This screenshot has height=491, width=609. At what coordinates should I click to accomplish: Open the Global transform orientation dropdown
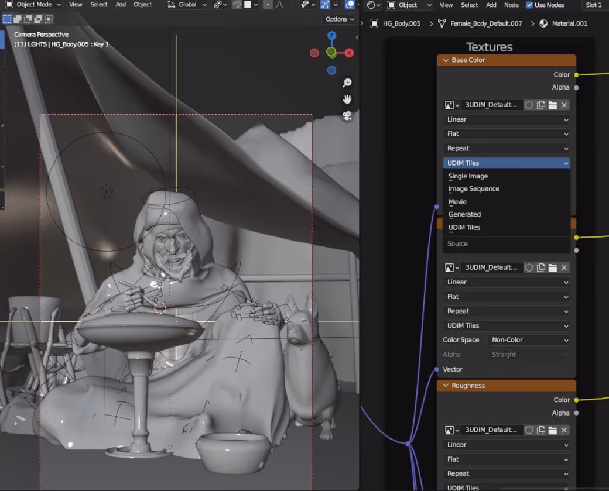pyautogui.click(x=187, y=5)
